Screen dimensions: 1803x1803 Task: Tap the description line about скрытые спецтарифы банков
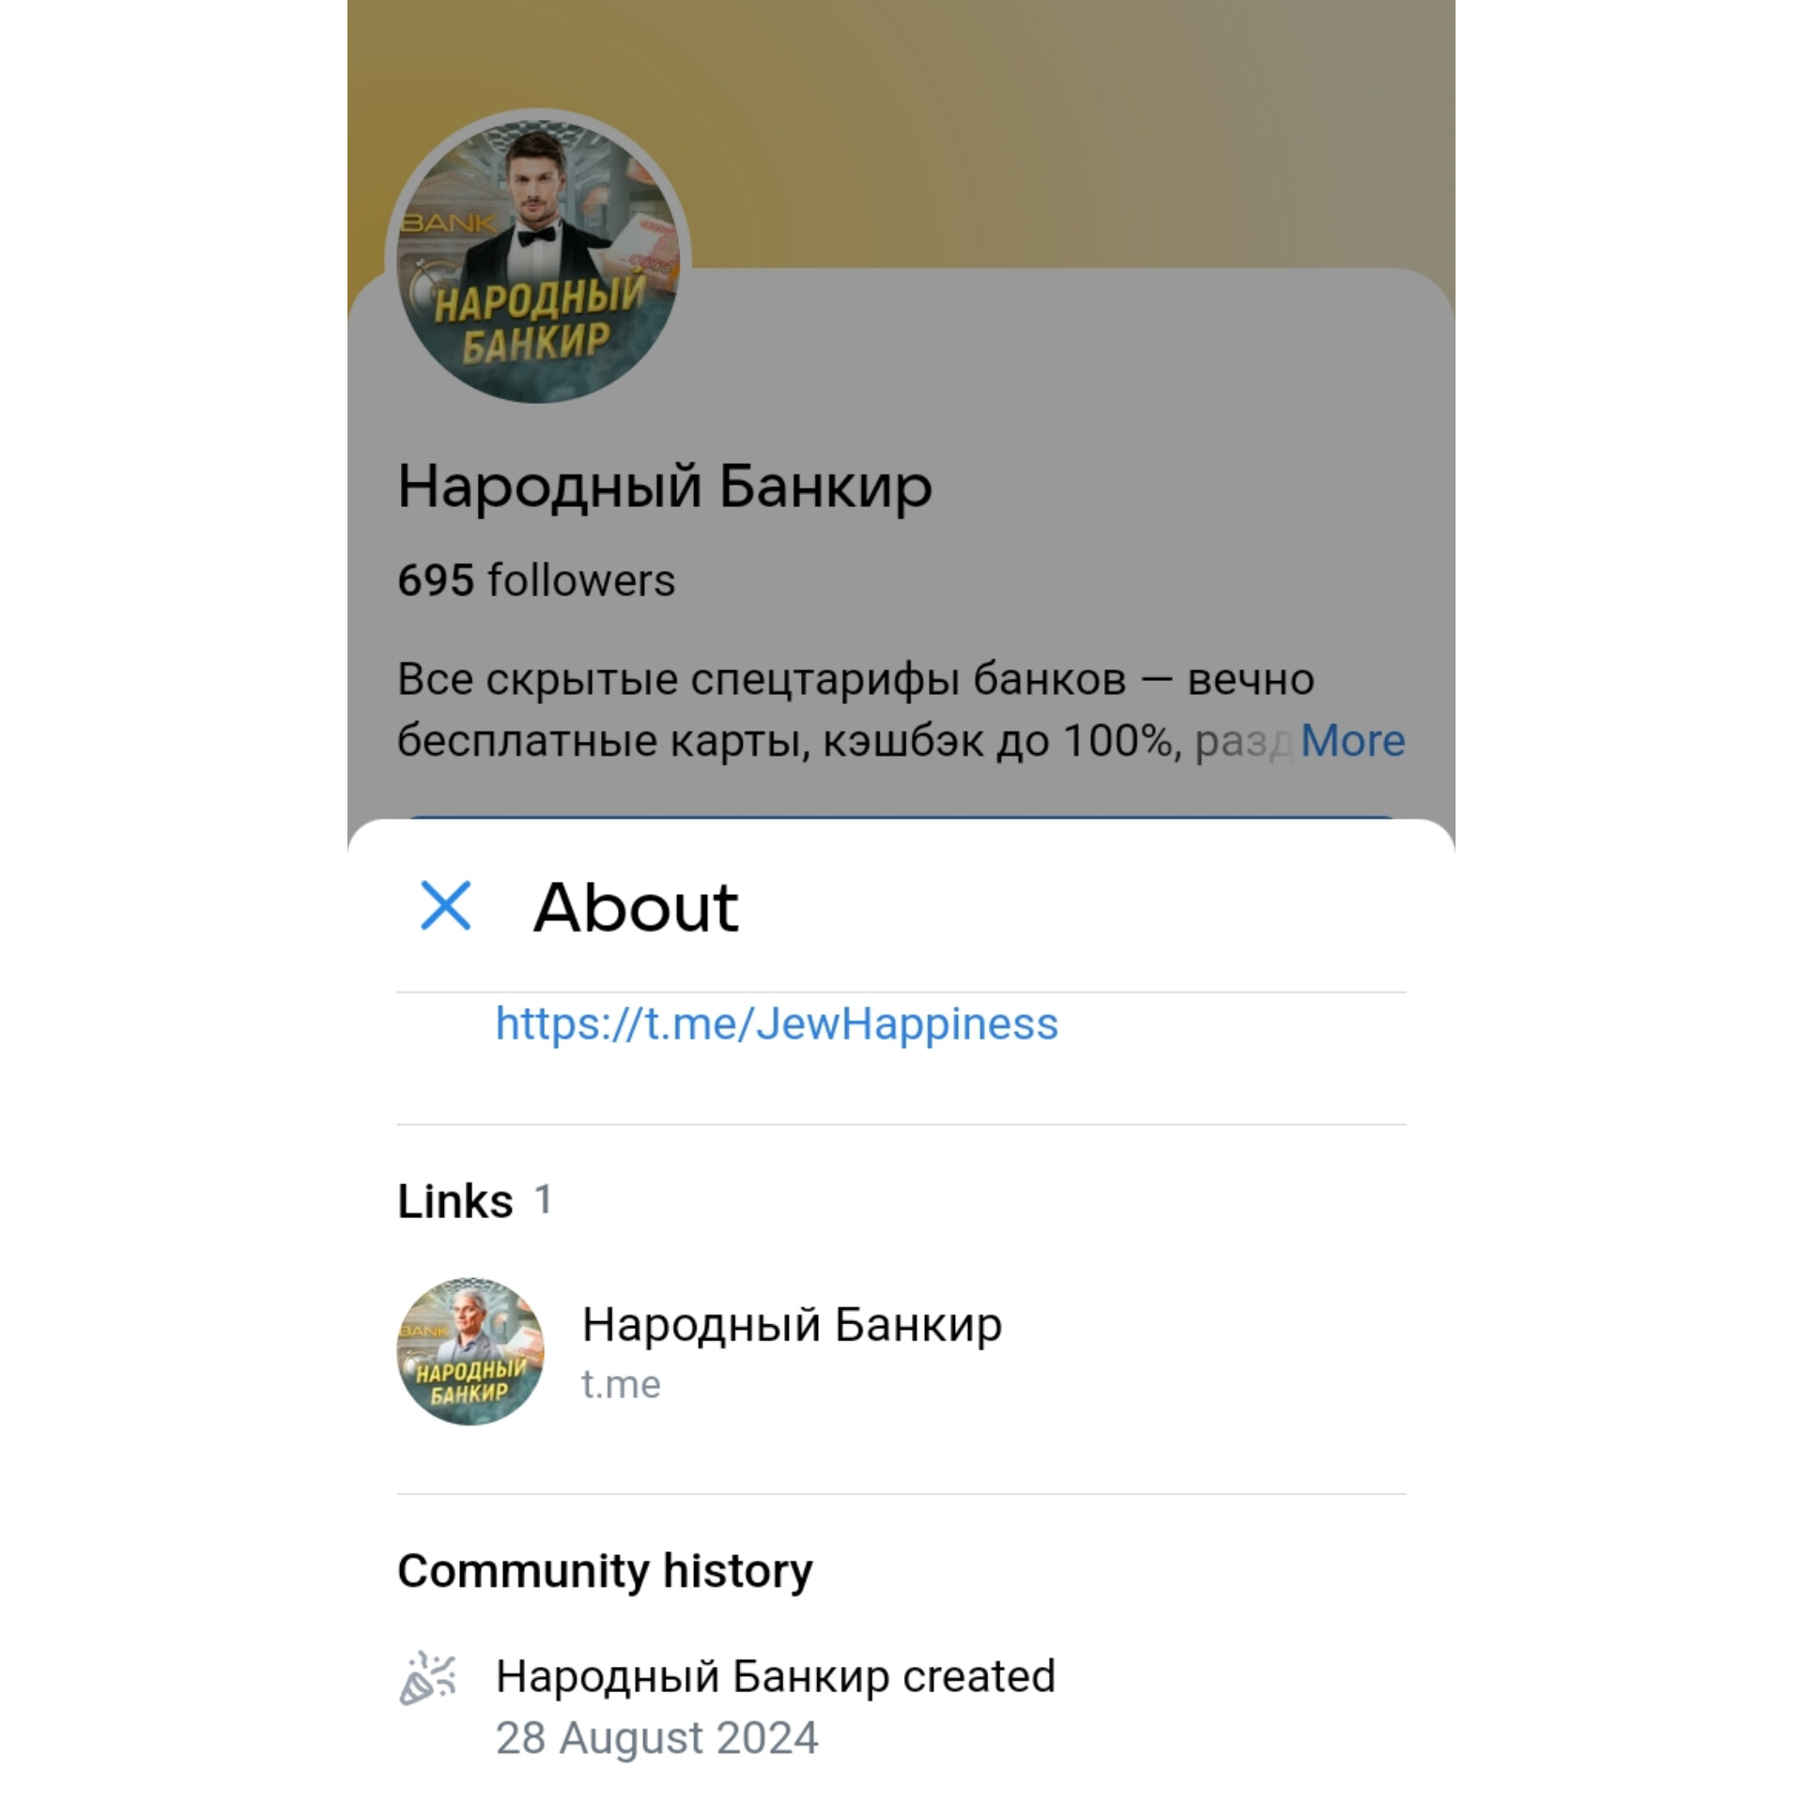(x=855, y=679)
